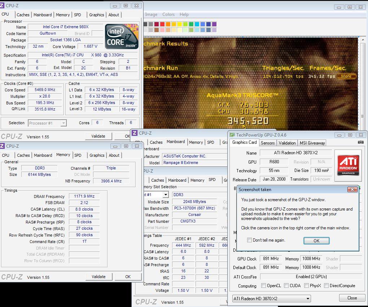Open the Memory tab in the CPU-Z processor window
The width and height of the screenshot is (368, 307).
point(63,15)
